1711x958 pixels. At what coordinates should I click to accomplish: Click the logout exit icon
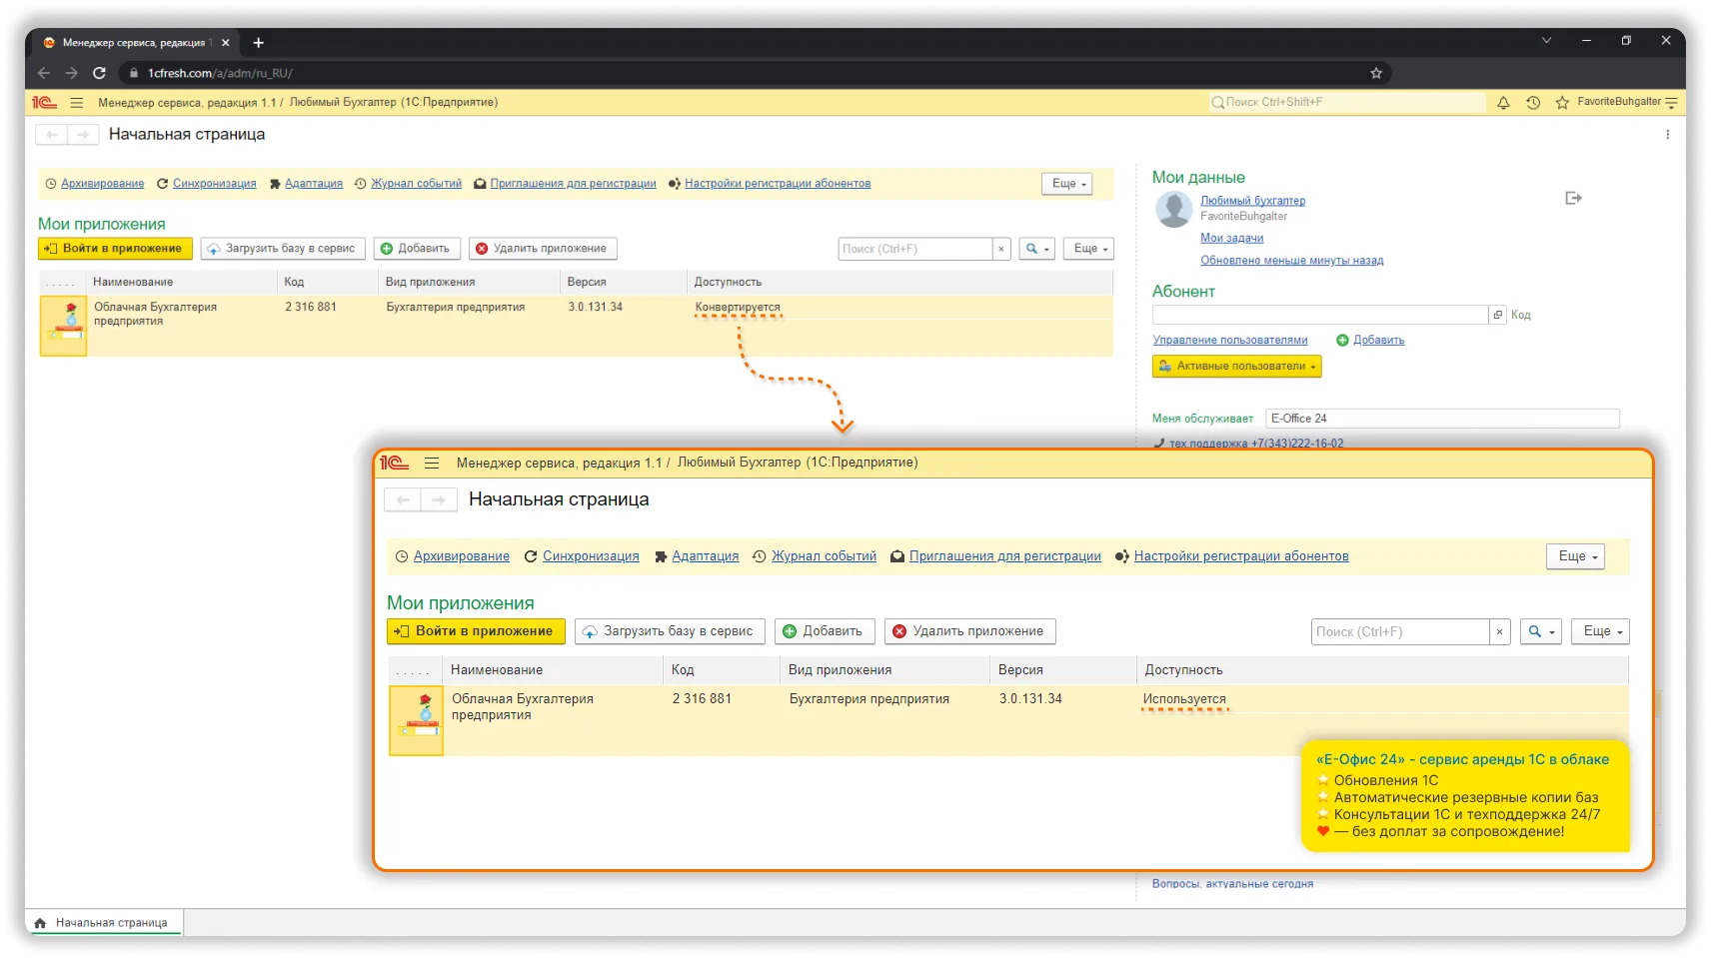coord(1573,199)
